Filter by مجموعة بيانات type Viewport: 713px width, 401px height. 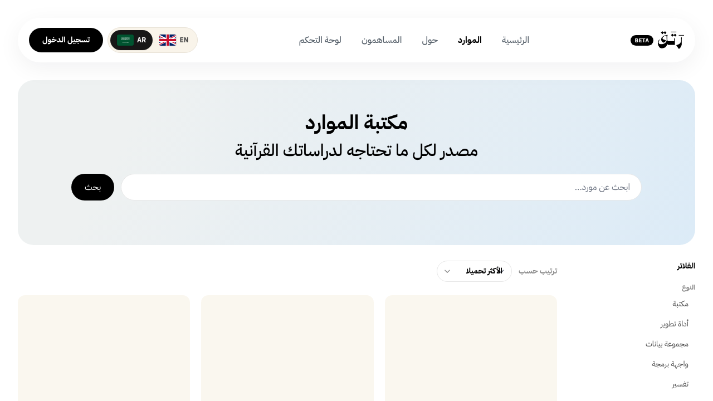pos(667,344)
